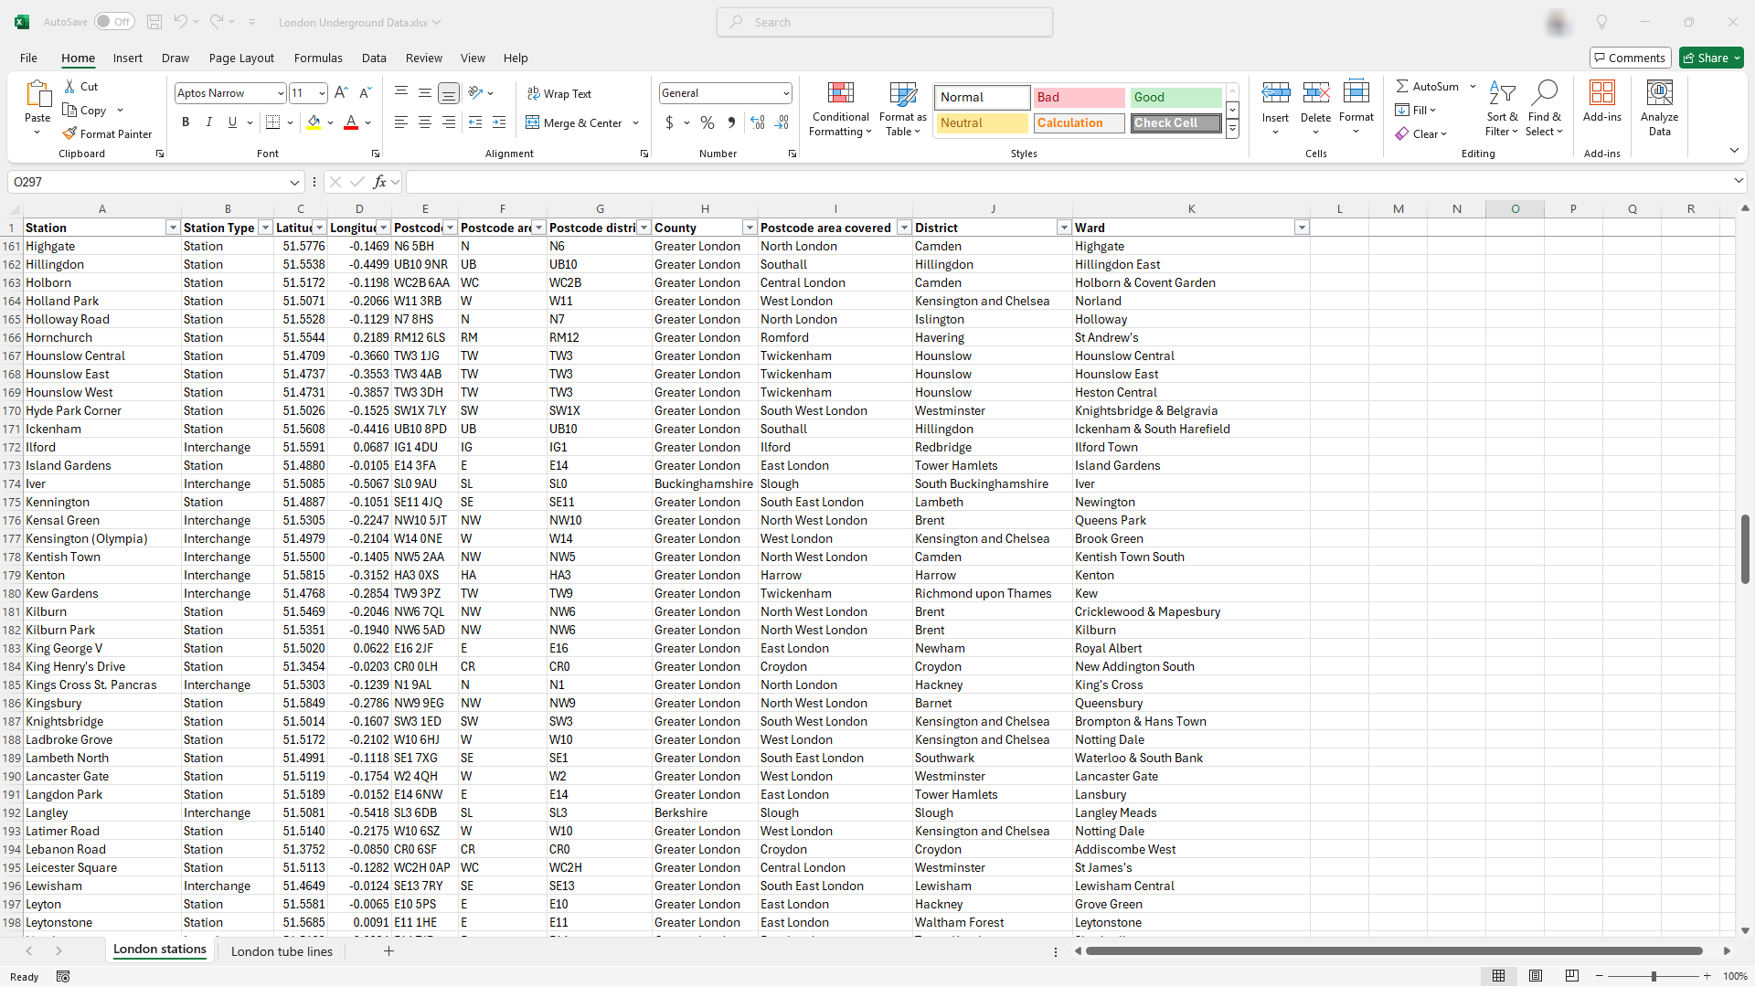Open Conditional Formatting menu
The image size is (1755, 987).
[x=840, y=110]
